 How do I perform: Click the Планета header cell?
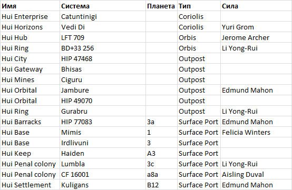click(x=161, y=6)
